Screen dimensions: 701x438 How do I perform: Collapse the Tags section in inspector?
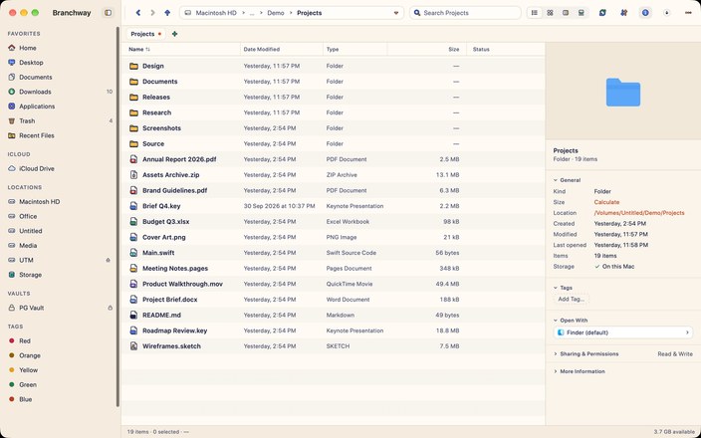pos(556,288)
